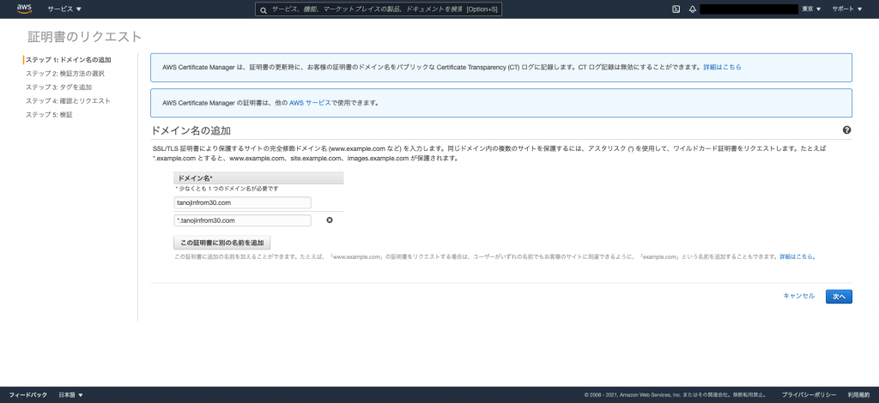Click the フィードバック footer link
Screen dimensions: 879x403
click(x=28, y=394)
